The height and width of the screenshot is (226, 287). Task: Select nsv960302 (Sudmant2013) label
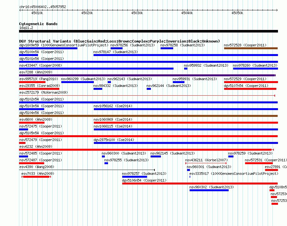[212, 187]
